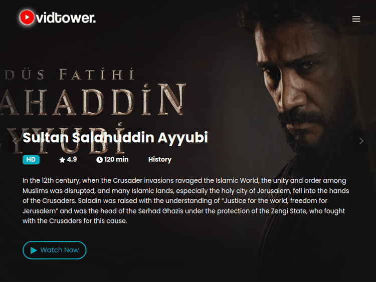Image resolution: width=376 pixels, height=282 pixels.
Task: Click the 4.9 rating value
Action: 72,160
